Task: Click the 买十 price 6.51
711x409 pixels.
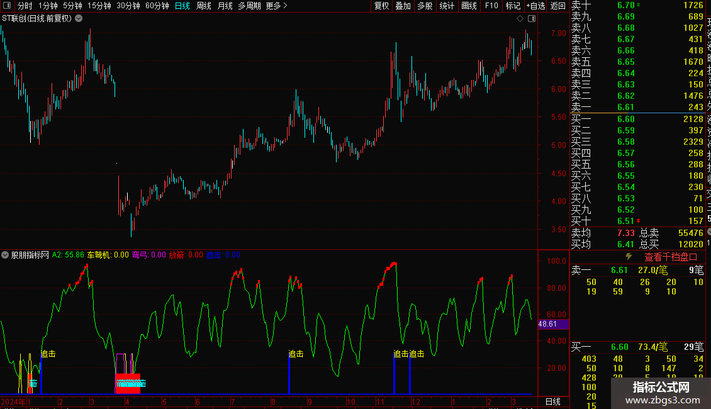Action: [x=626, y=221]
